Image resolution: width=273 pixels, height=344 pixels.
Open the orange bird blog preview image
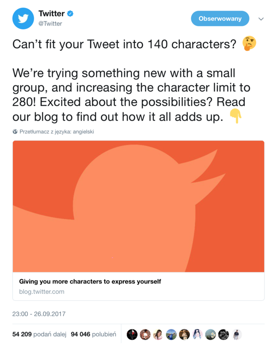click(138, 206)
